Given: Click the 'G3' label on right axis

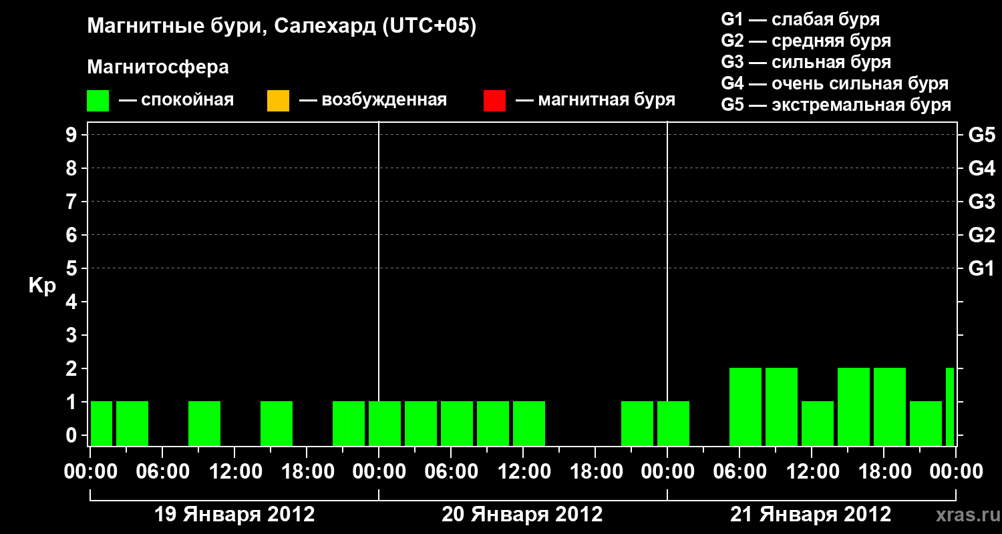Looking at the screenshot, I should (x=981, y=202).
